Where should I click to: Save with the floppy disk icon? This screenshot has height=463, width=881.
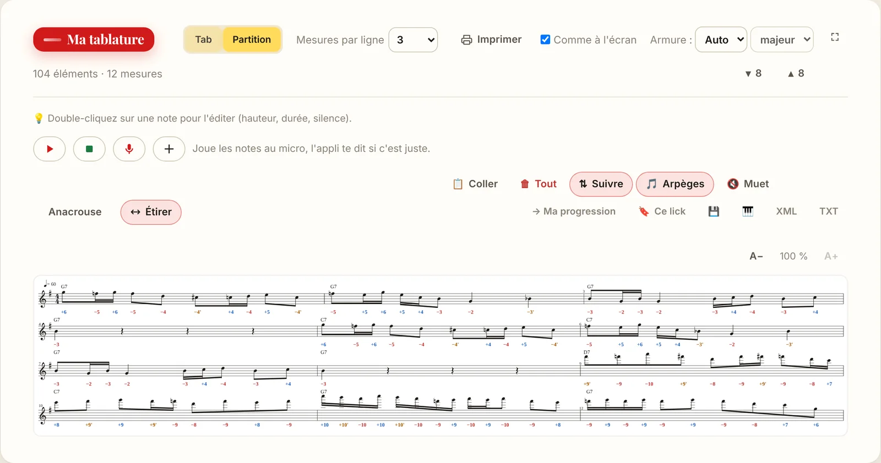[714, 212]
